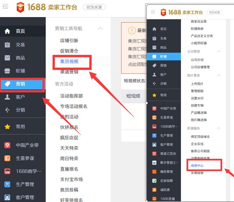The height and width of the screenshot is (202, 234).
Task: Collapse the 图片管家 section chevron
Action: coord(219,75)
